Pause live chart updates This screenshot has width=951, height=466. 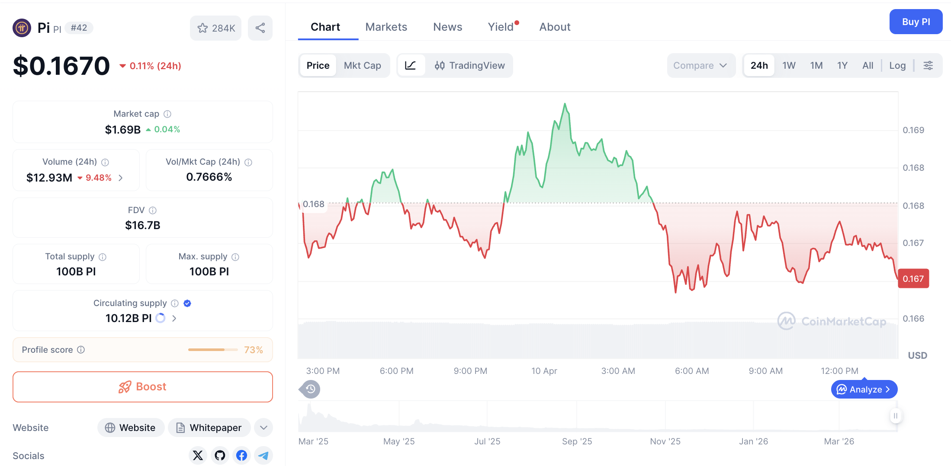pyautogui.click(x=896, y=416)
